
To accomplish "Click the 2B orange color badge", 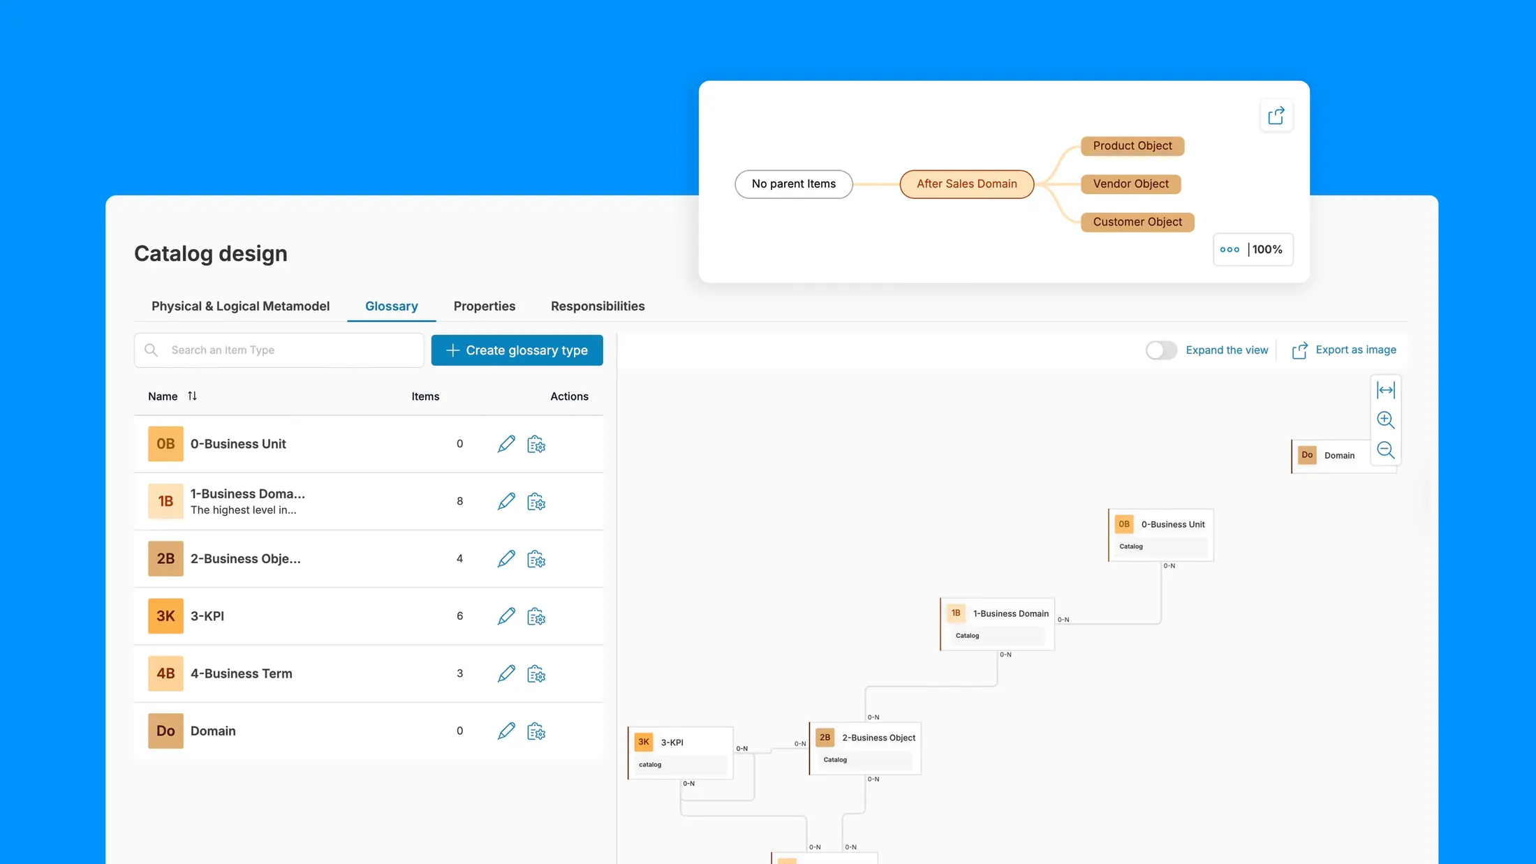I will coord(165,559).
